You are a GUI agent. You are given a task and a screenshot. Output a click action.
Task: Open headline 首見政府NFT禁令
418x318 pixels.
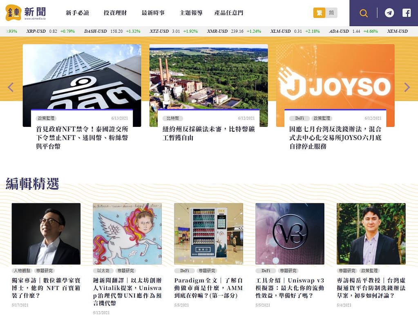coord(82,138)
